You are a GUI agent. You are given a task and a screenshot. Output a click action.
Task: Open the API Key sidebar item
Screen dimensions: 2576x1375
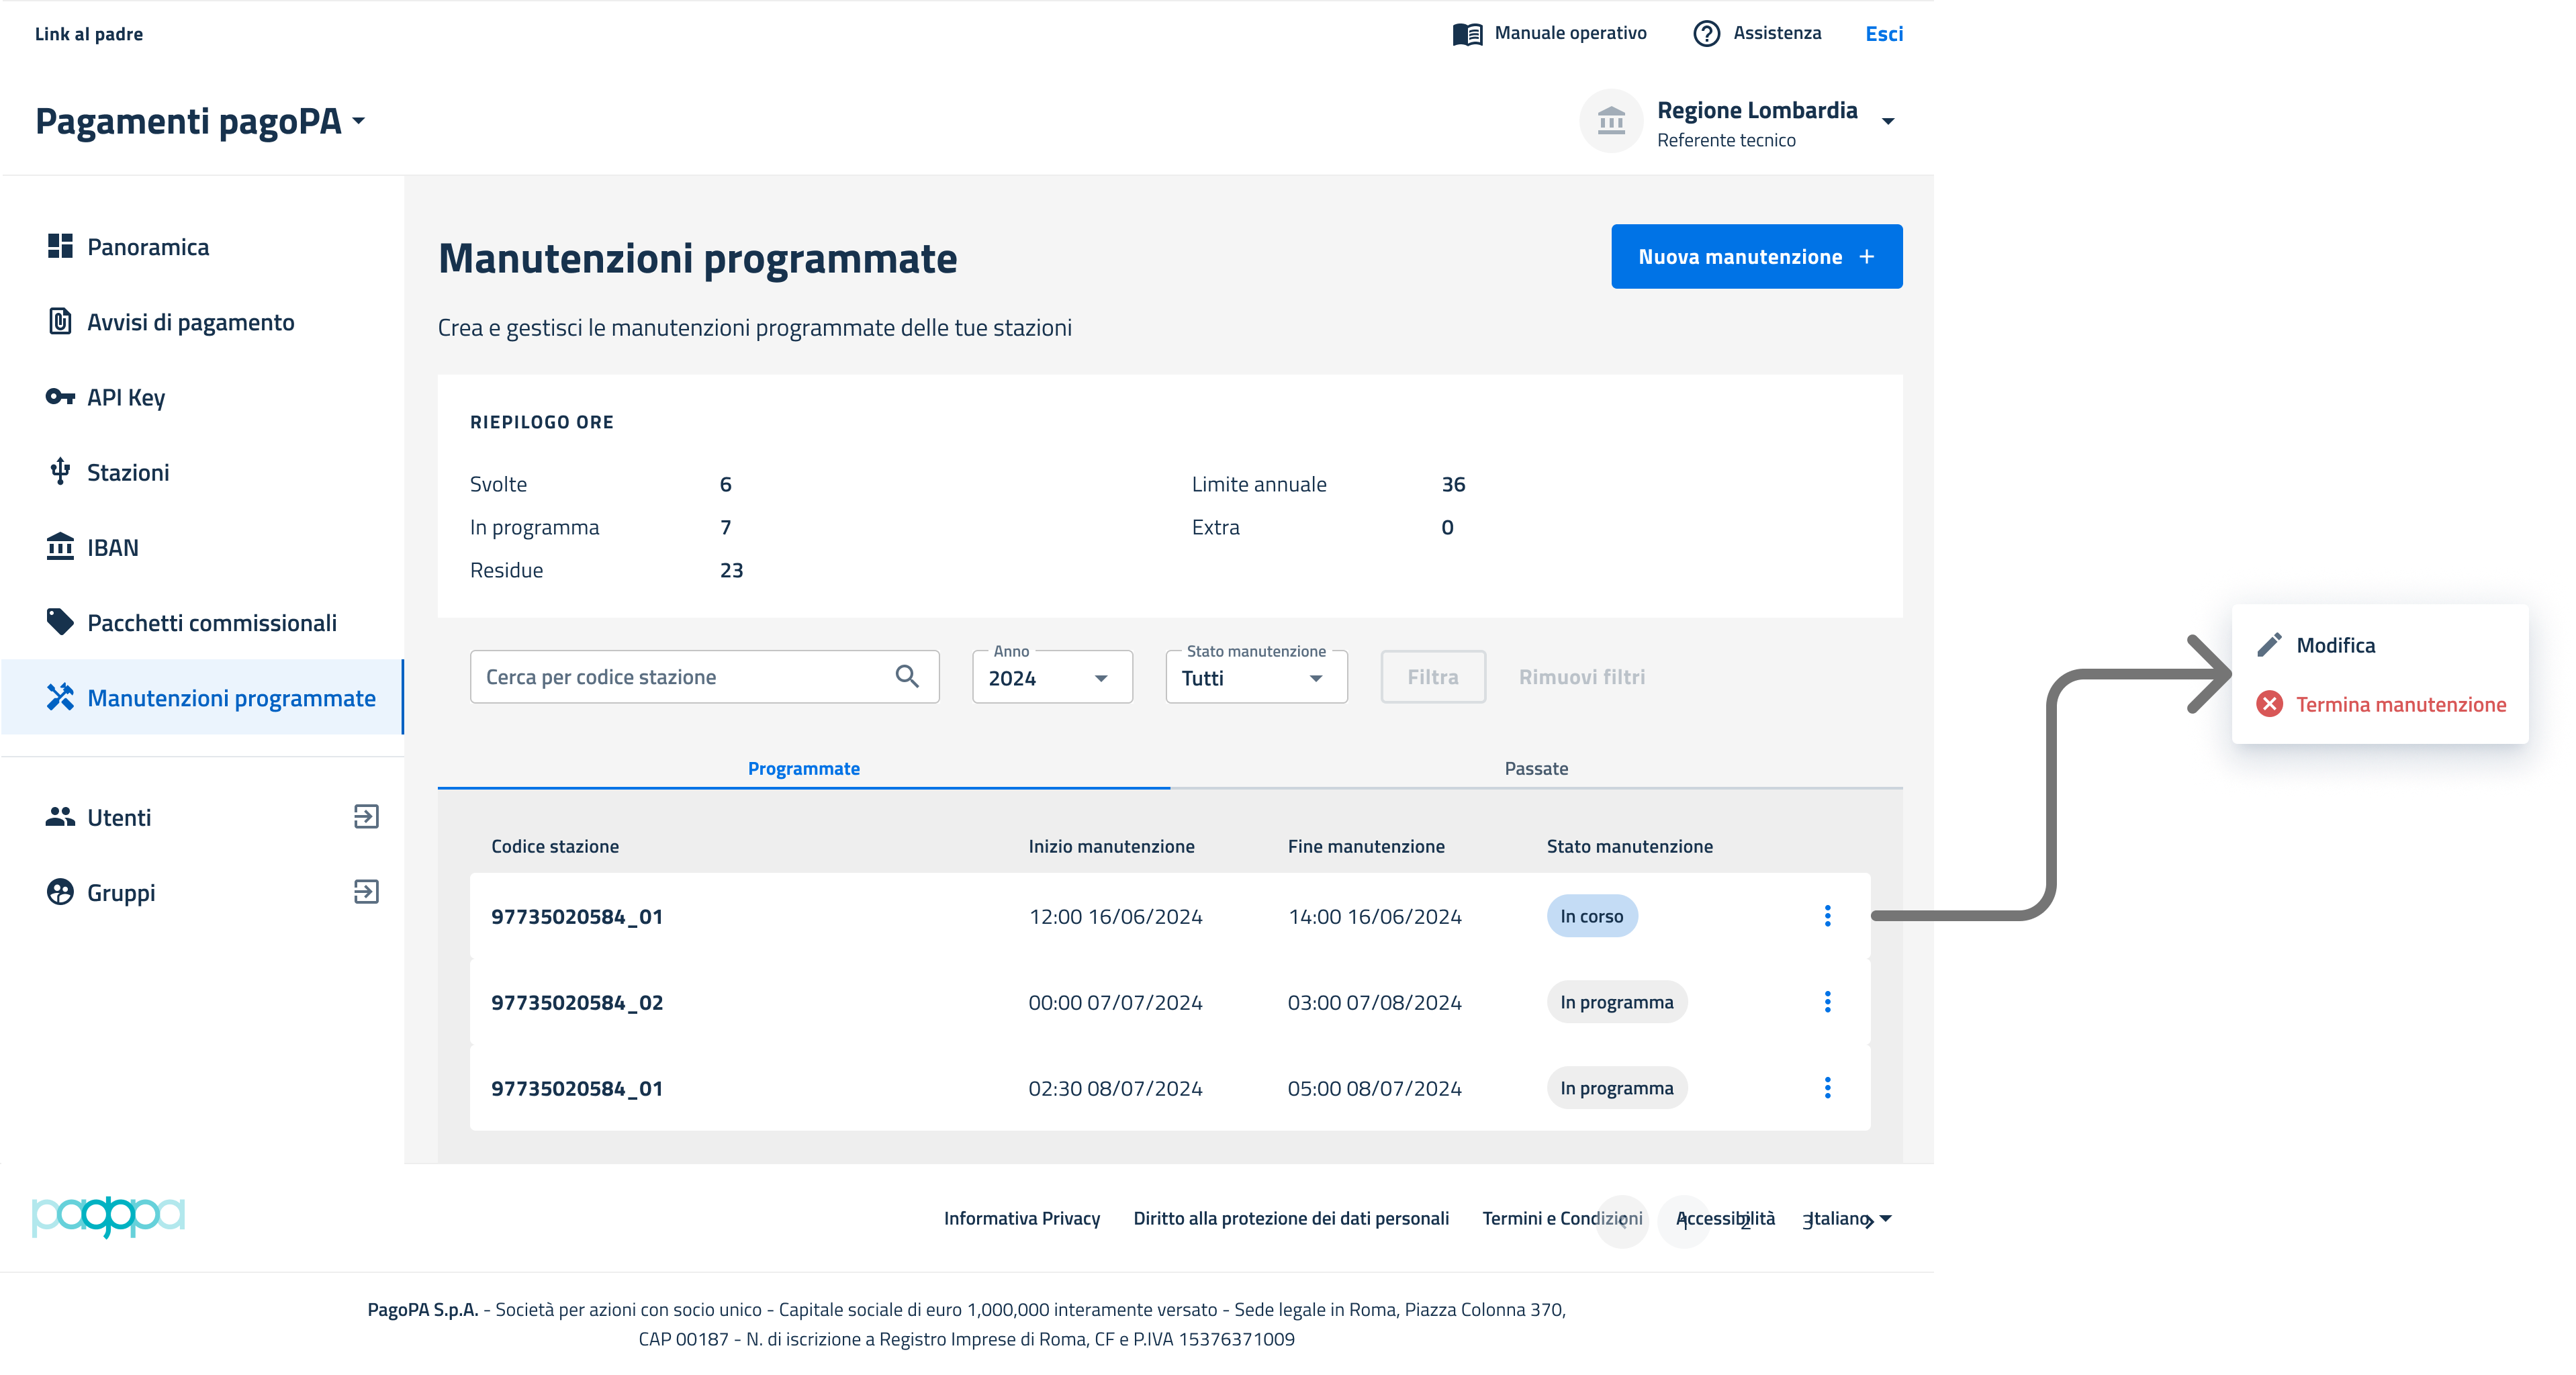pos(125,397)
